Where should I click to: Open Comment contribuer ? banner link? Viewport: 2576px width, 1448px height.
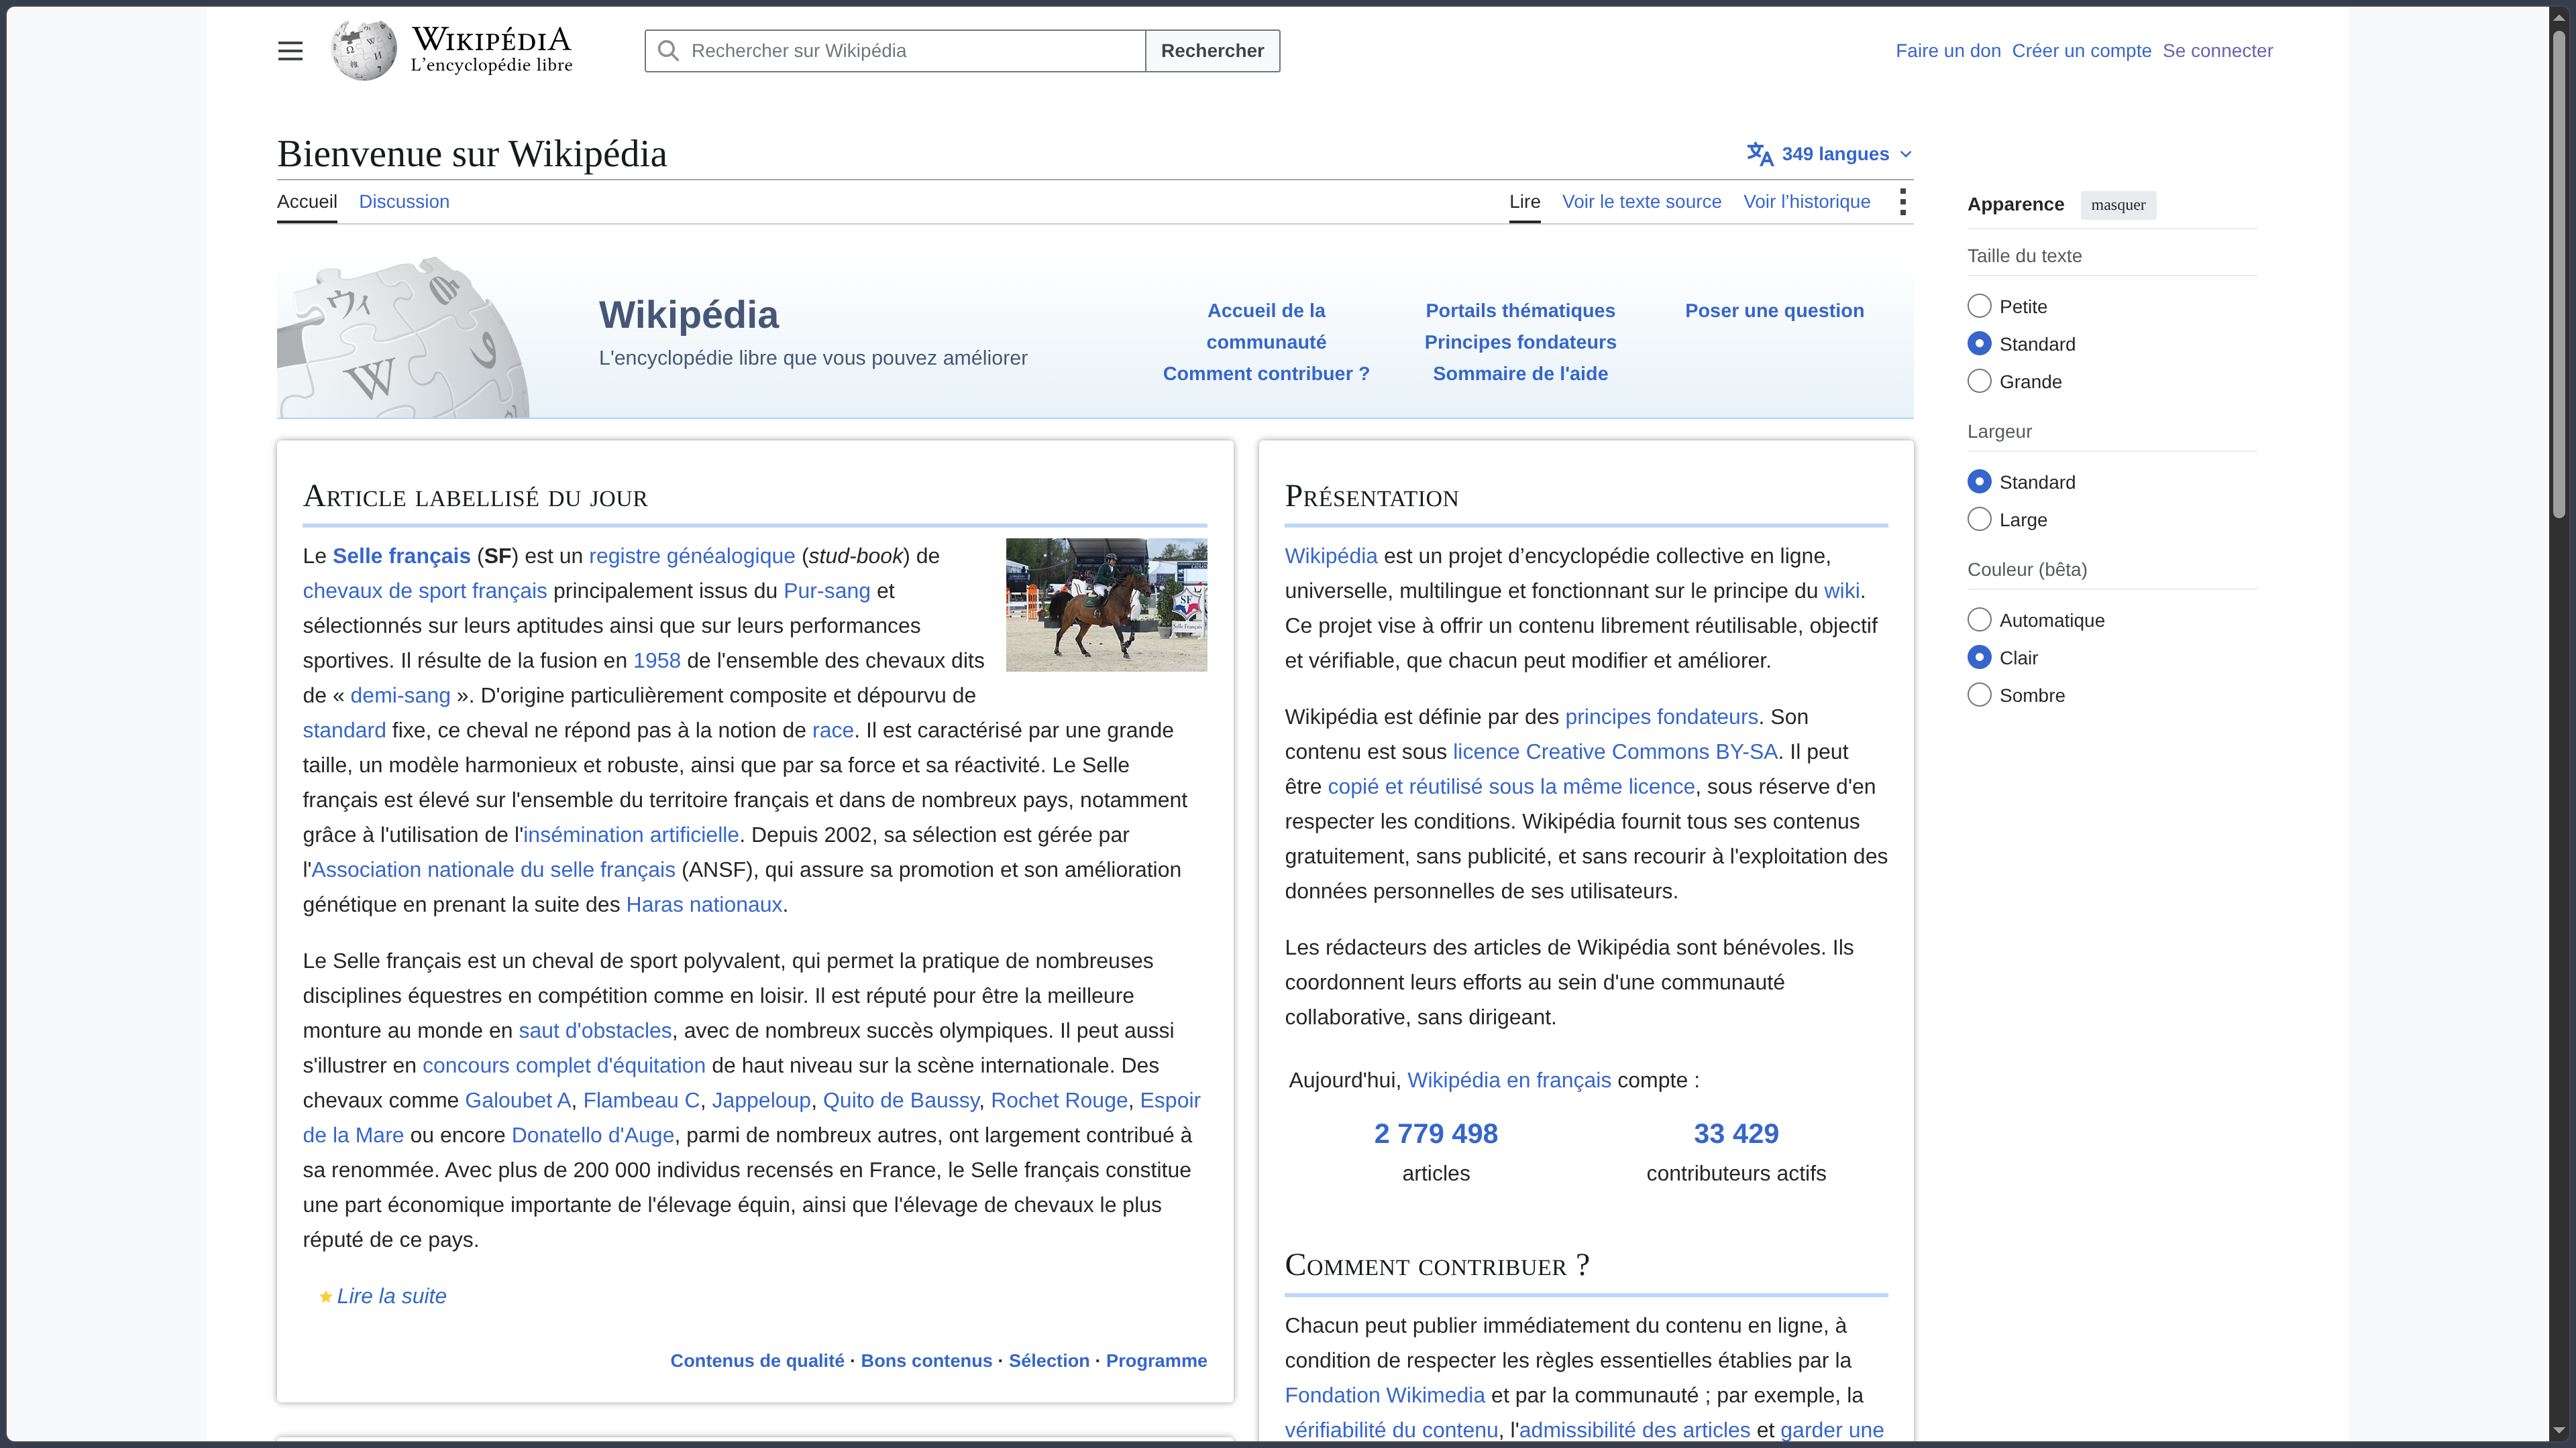pyautogui.click(x=1266, y=374)
